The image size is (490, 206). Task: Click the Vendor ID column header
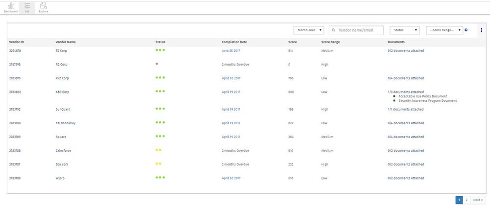(16, 42)
